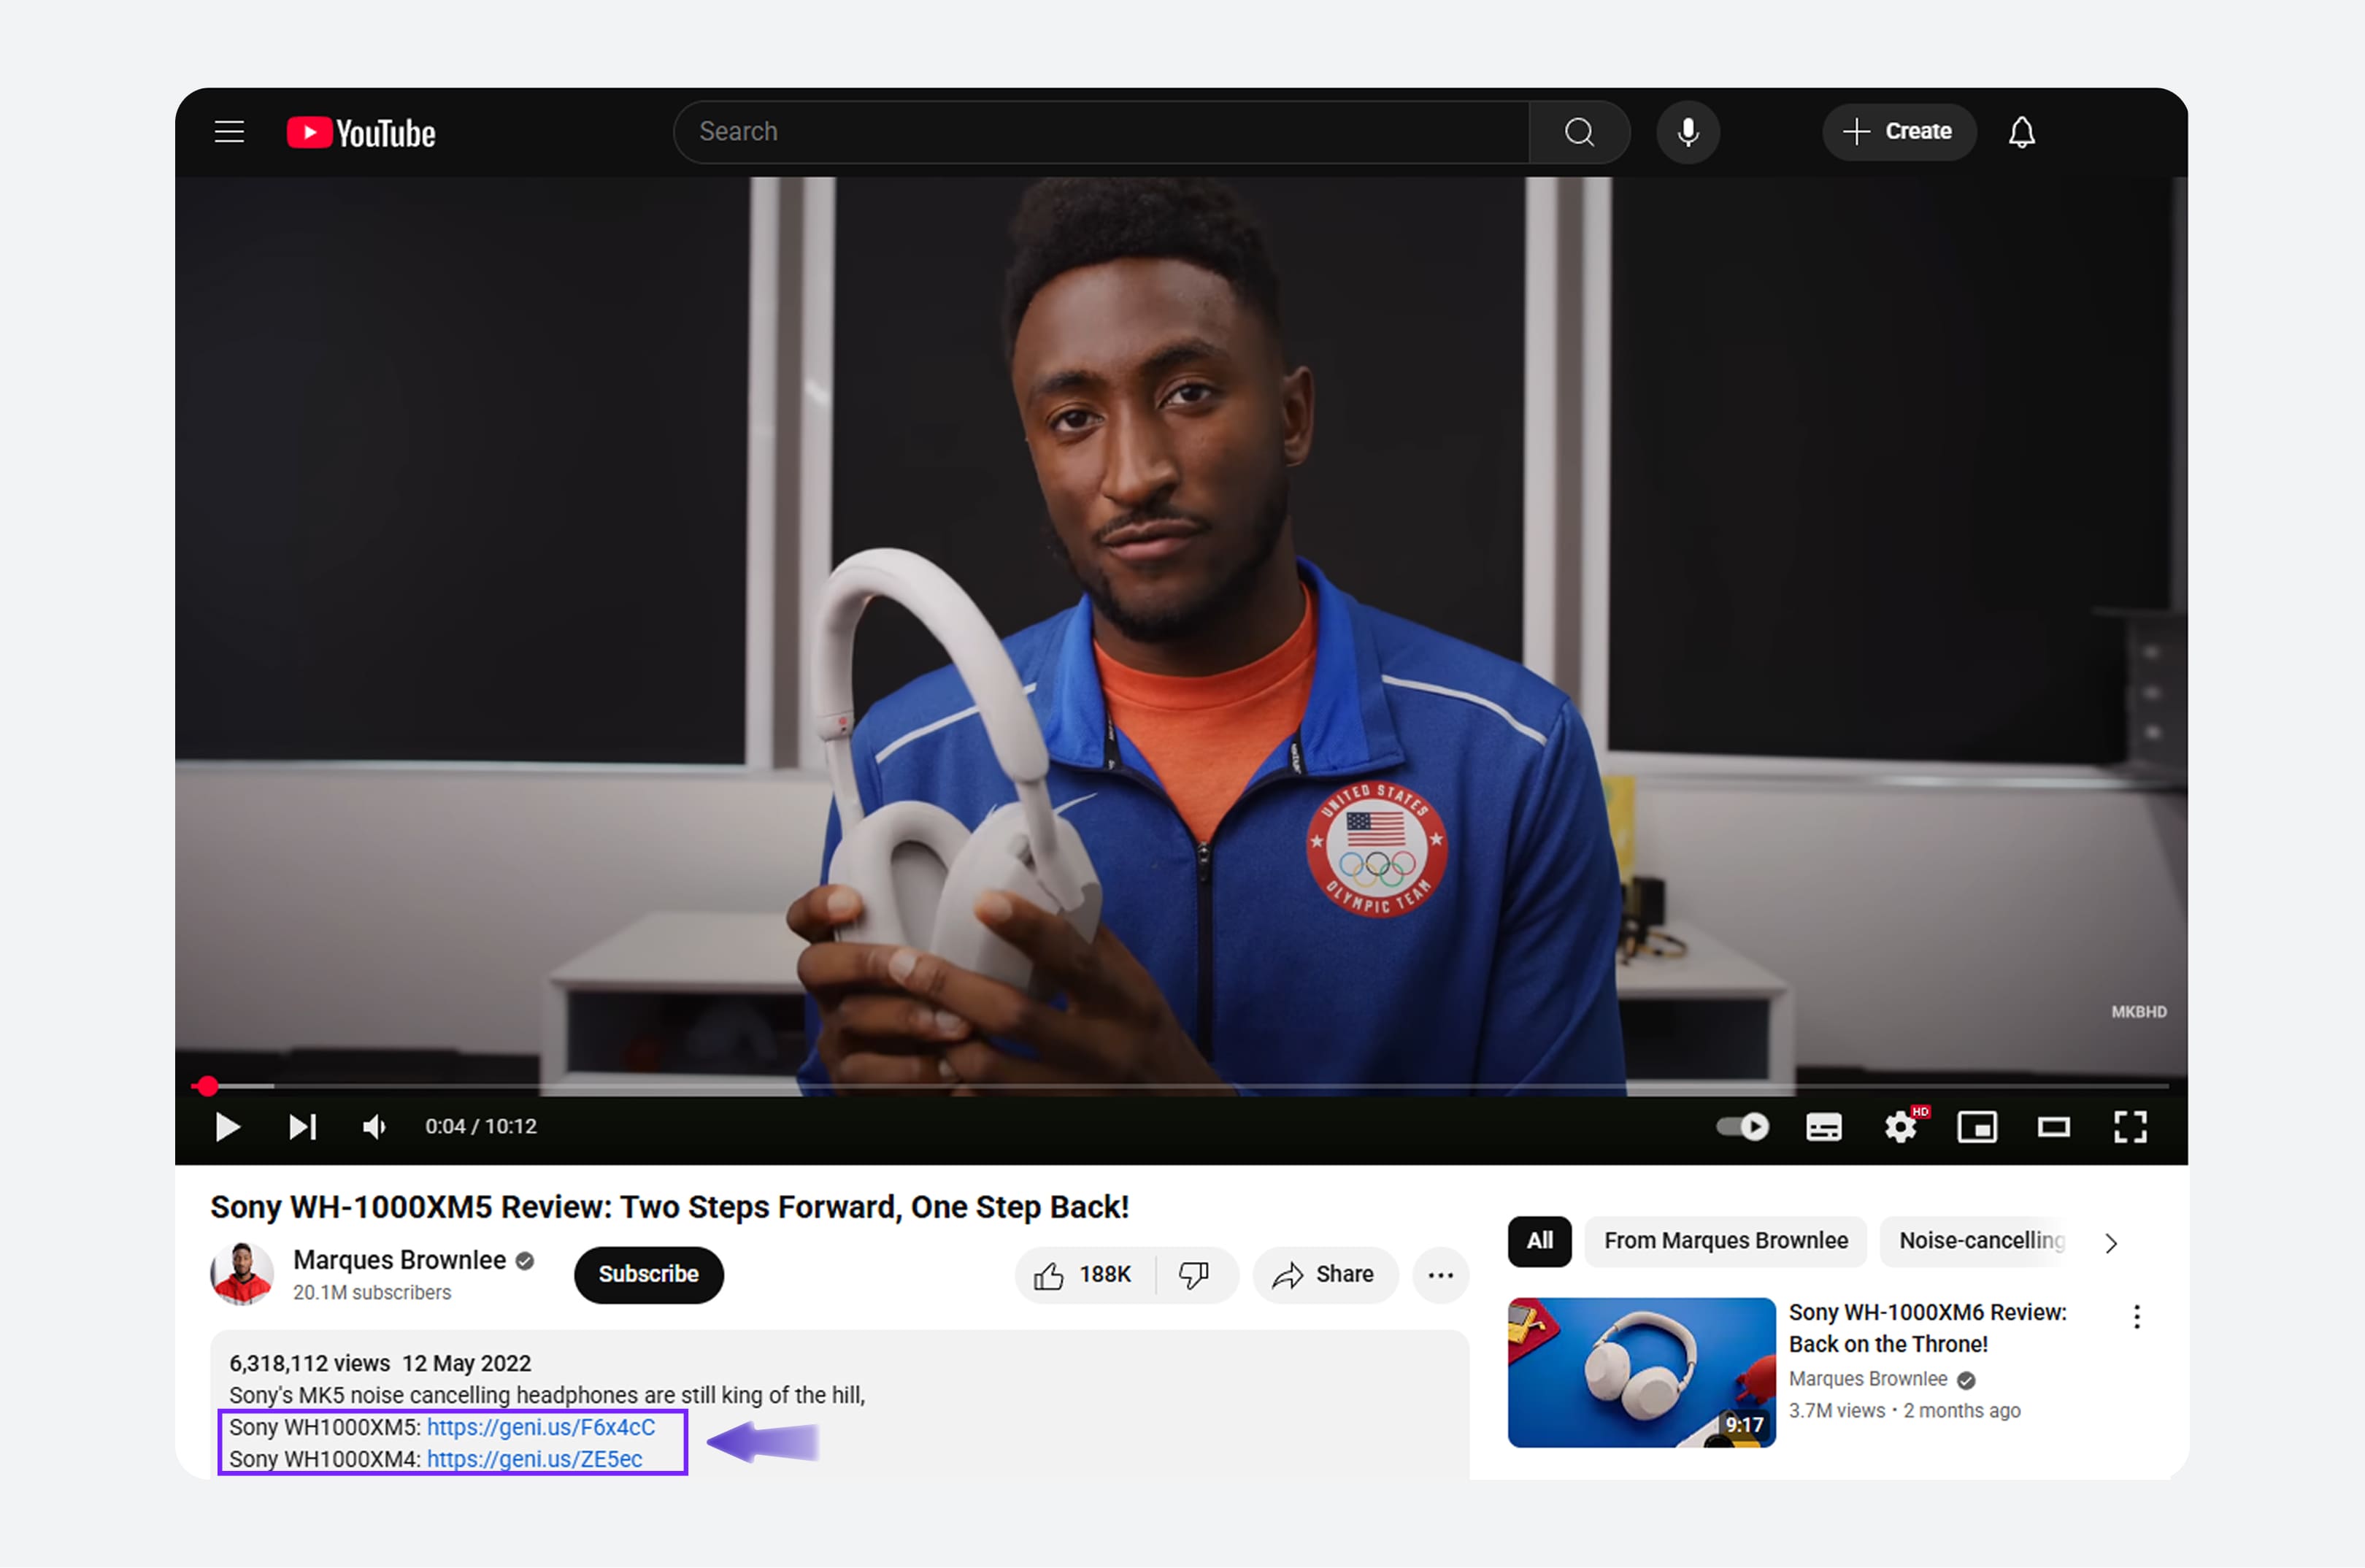Play the video
Viewport: 2365px width, 1568px height.
point(227,1127)
